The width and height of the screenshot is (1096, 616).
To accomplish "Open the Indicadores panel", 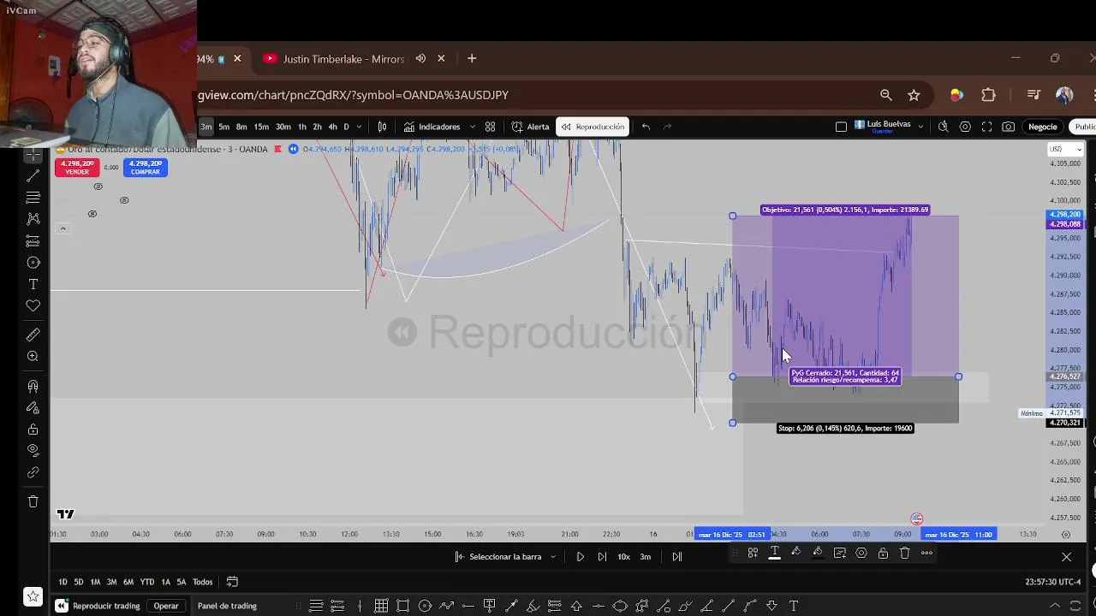I will tap(432, 127).
